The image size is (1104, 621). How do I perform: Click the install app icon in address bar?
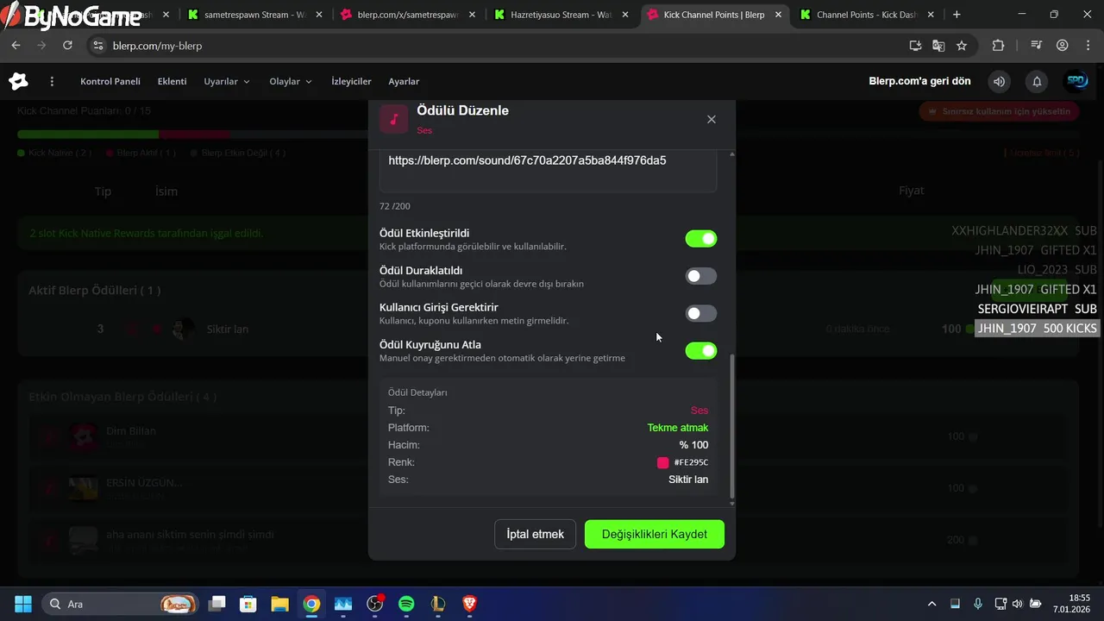[x=915, y=45]
